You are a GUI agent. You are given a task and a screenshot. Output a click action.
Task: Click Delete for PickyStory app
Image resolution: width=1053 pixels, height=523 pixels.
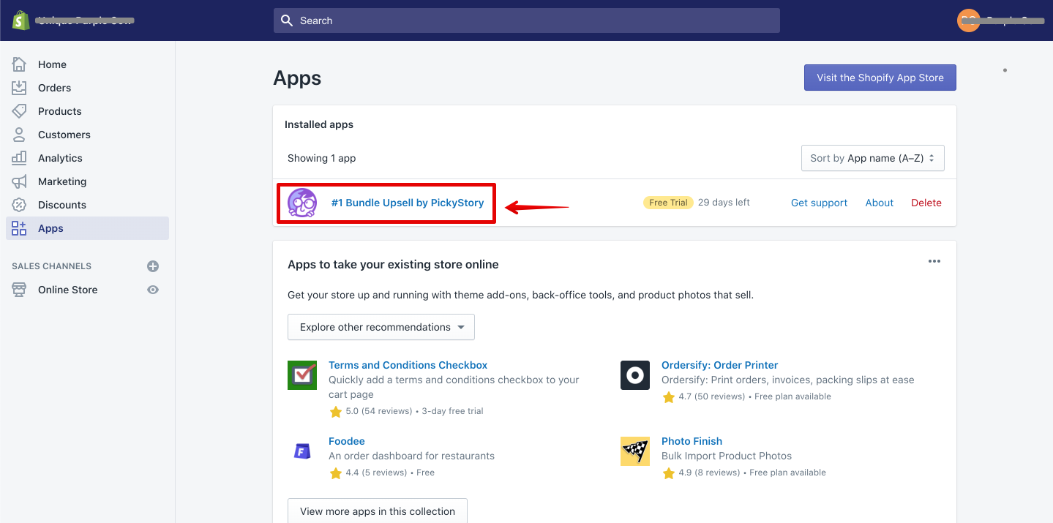pos(926,203)
